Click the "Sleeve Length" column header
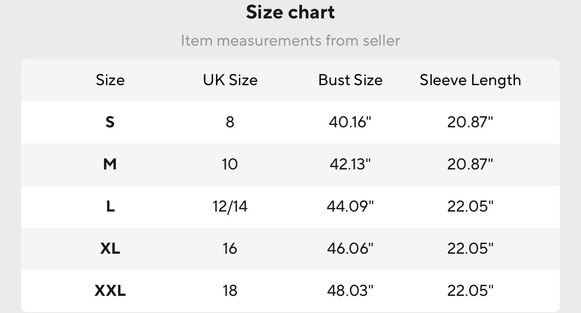The width and height of the screenshot is (581, 313). [470, 80]
